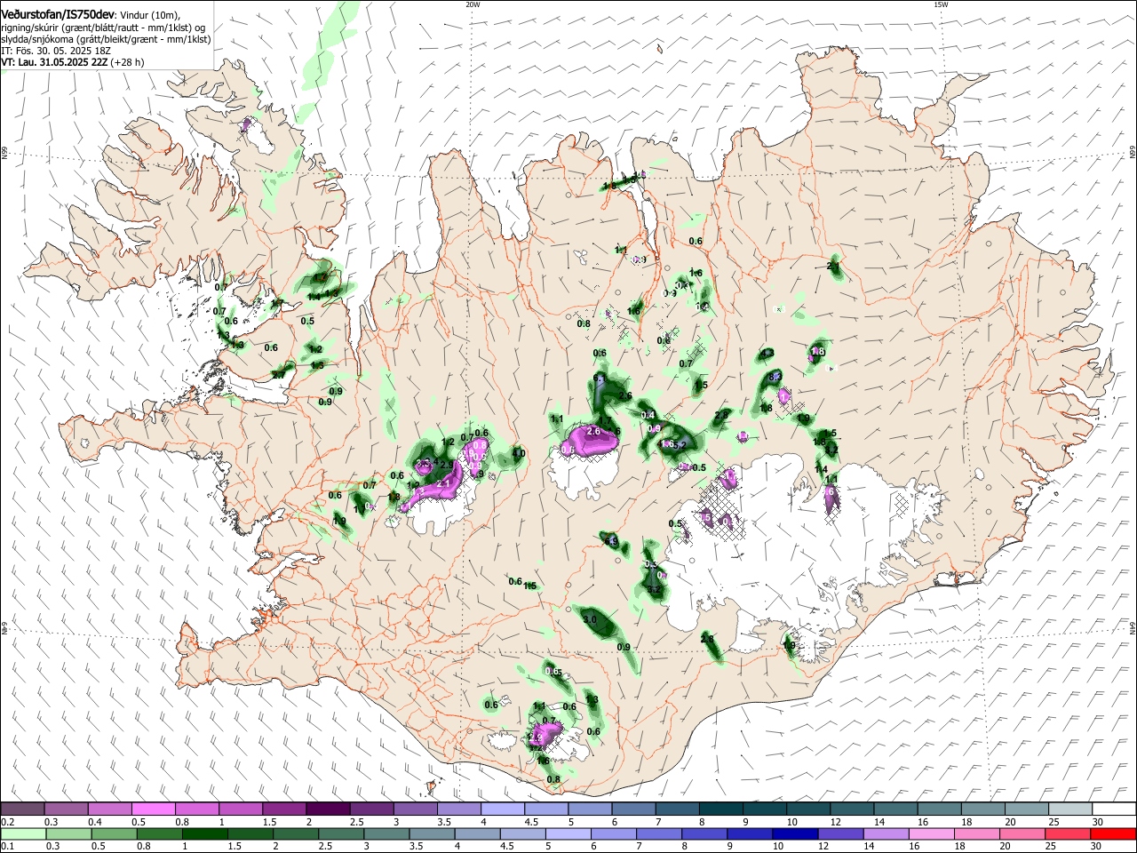Pick the slate blue 6 swatch in upper legend

[x=632, y=809]
